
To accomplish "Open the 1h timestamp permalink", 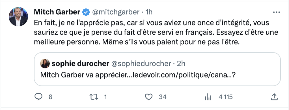I will click(x=149, y=12).
